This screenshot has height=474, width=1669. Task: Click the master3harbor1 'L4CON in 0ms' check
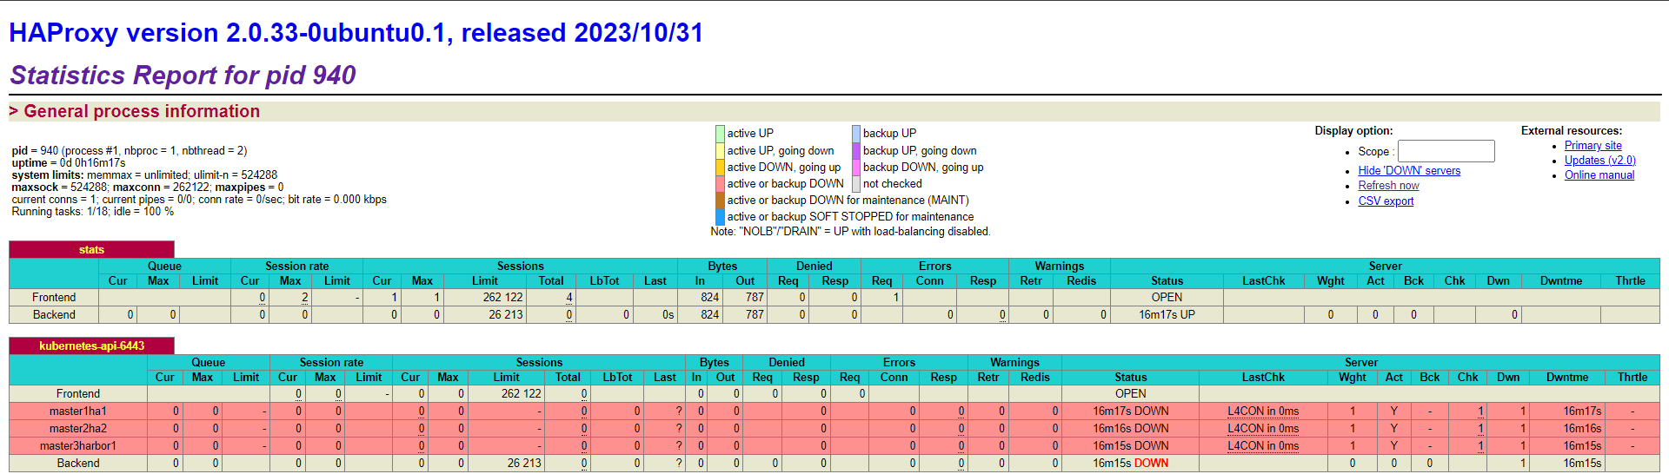click(x=1263, y=446)
